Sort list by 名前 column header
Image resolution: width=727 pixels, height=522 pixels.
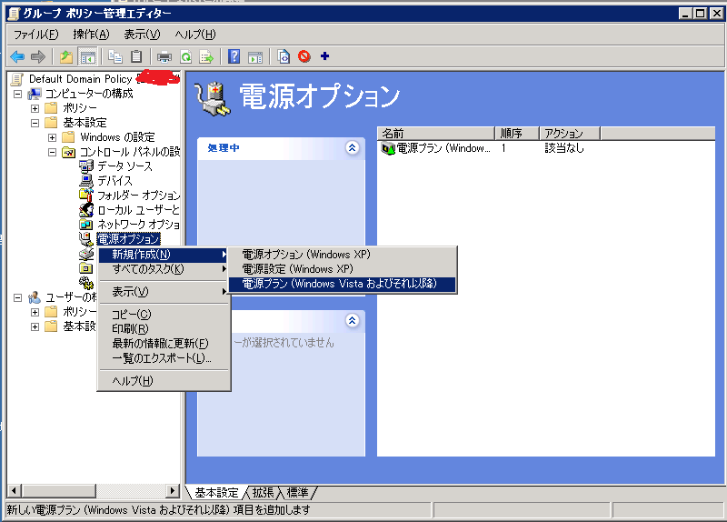pos(436,134)
